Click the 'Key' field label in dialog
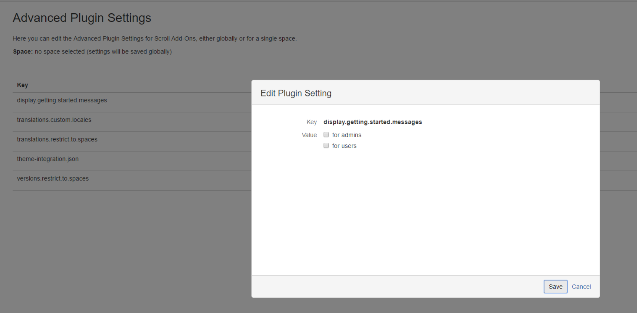Image resolution: width=637 pixels, height=313 pixels. pos(311,122)
